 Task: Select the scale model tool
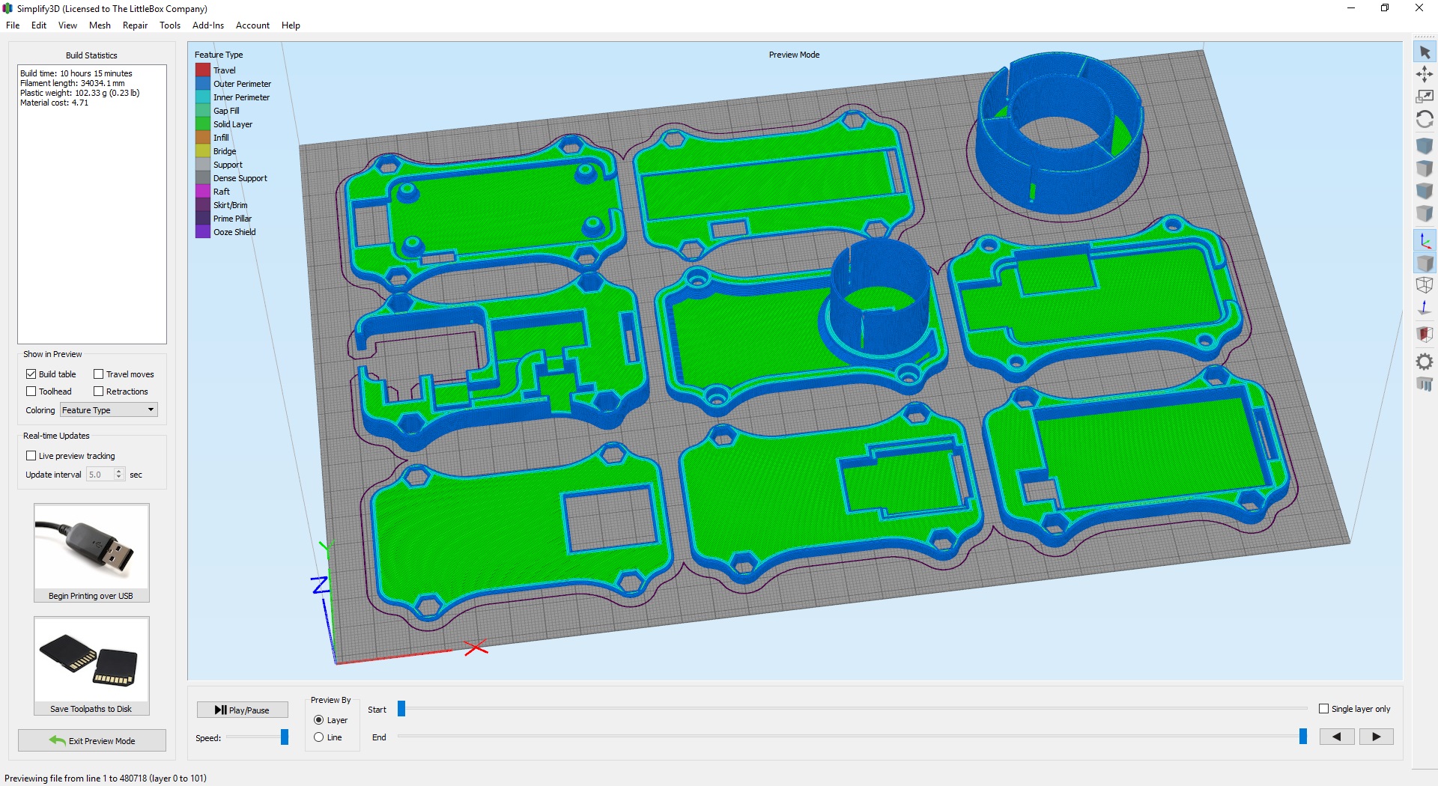1425,97
